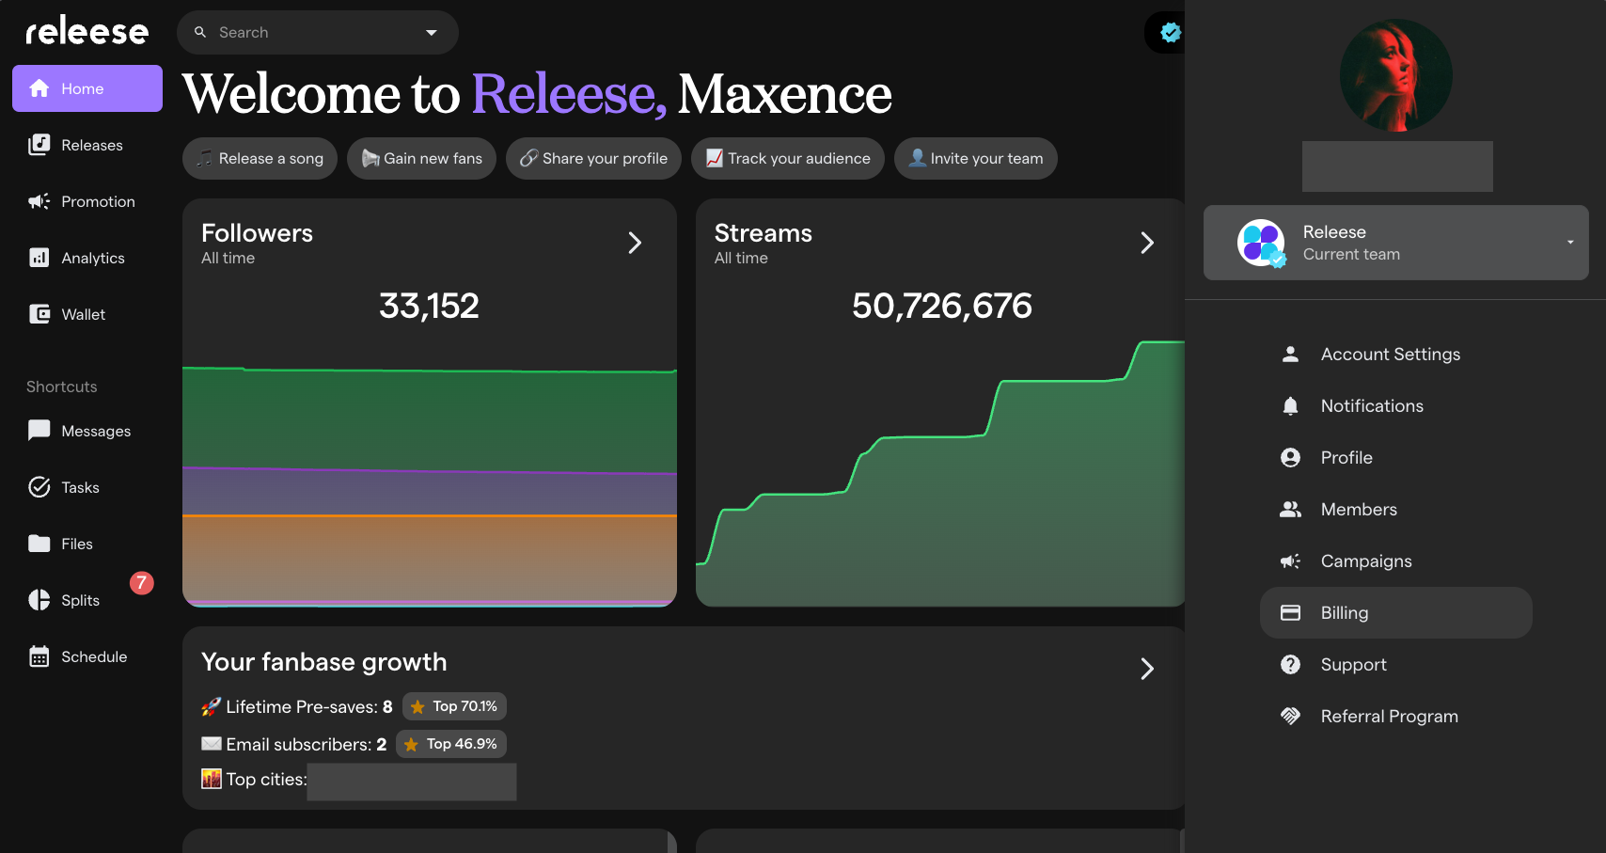Click the Schedule calendar icon

point(39,656)
